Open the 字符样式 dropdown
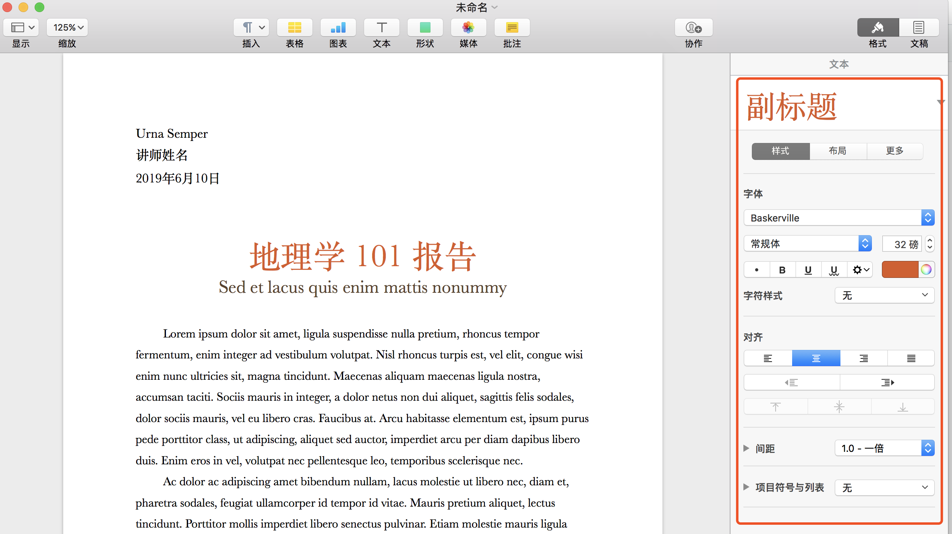 tap(884, 295)
